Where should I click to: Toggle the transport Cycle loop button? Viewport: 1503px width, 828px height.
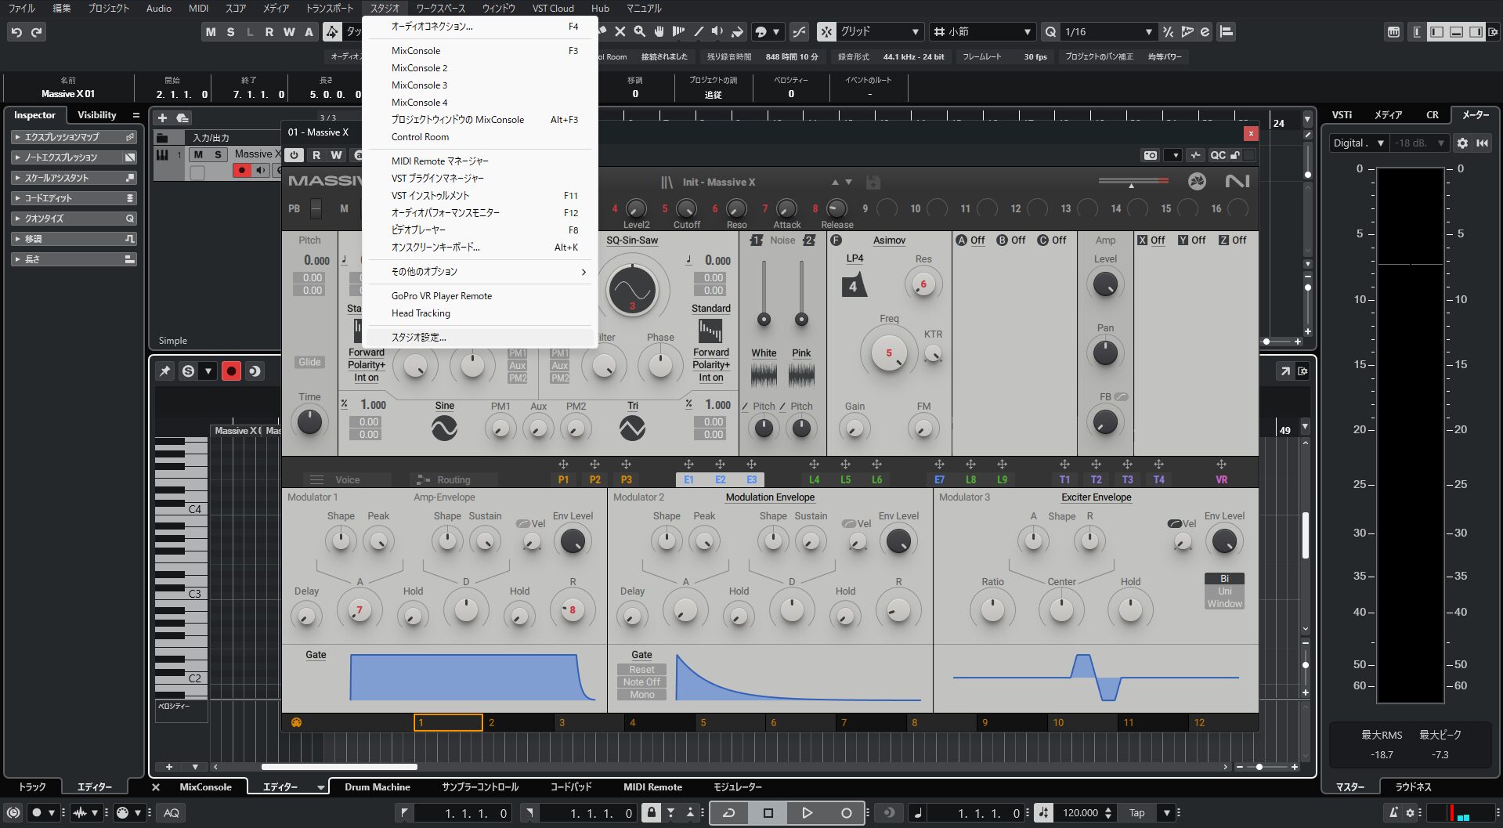click(728, 813)
